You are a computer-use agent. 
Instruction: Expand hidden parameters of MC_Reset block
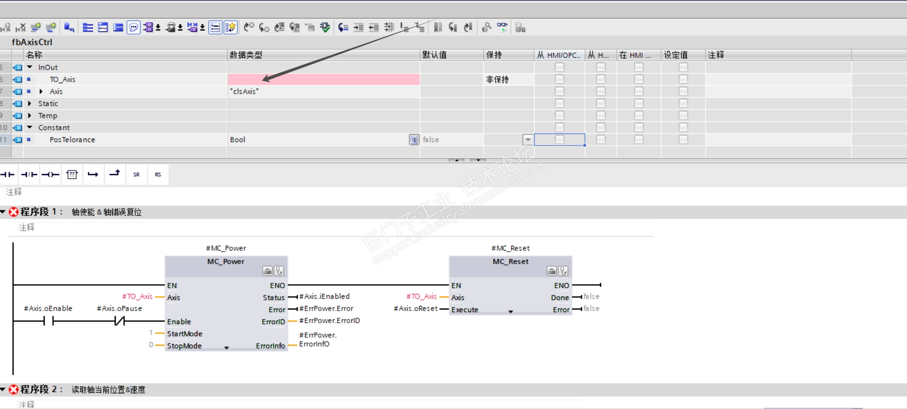pyautogui.click(x=511, y=312)
